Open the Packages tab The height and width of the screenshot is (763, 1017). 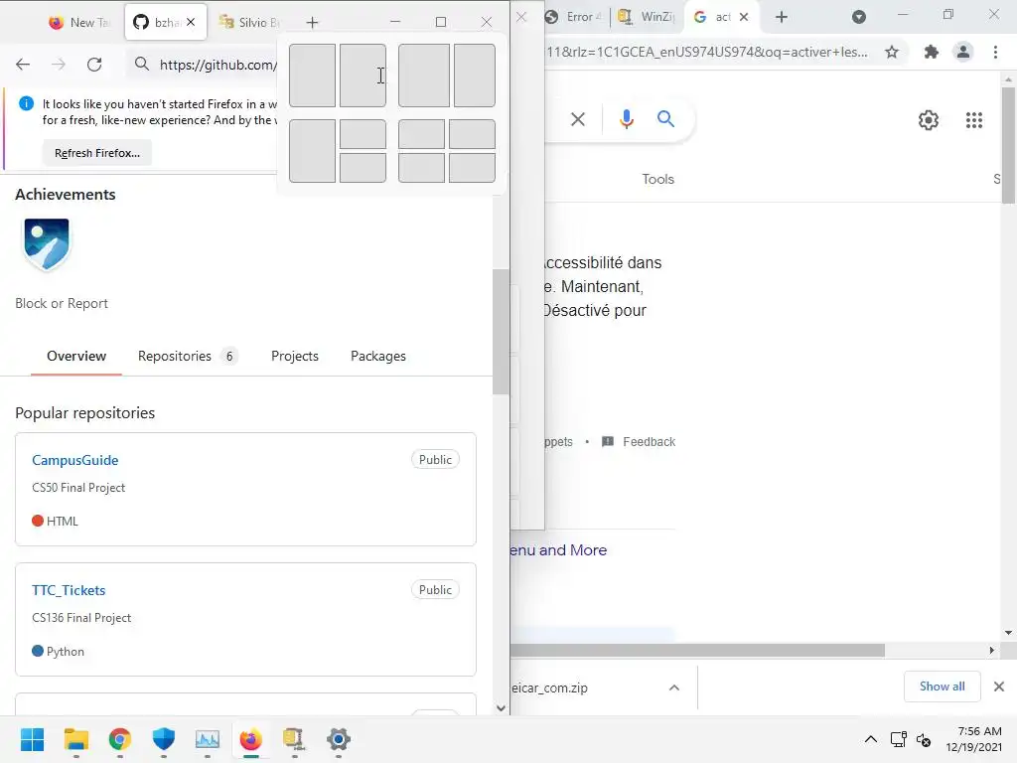point(378,356)
